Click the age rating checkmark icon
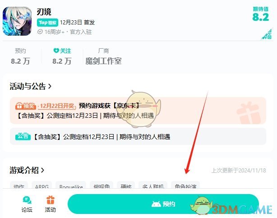The image size is (277, 218). (40, 32)
